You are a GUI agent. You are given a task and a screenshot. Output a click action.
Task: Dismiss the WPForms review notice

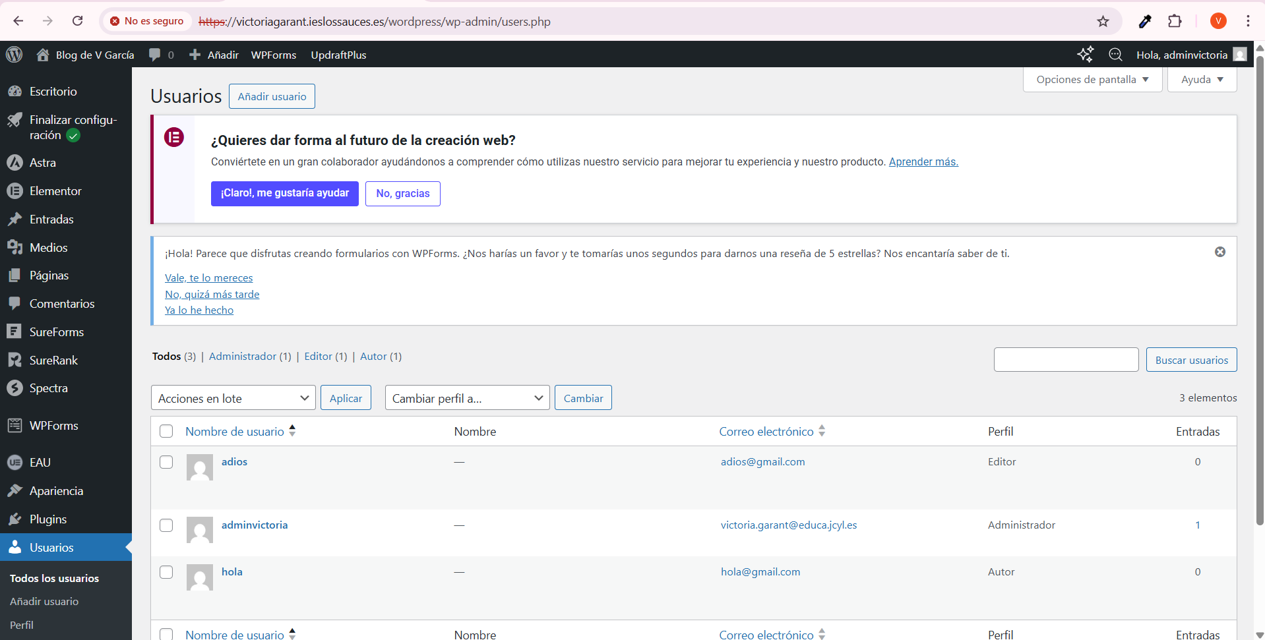pyautogui.click(x=1219, y=252)
